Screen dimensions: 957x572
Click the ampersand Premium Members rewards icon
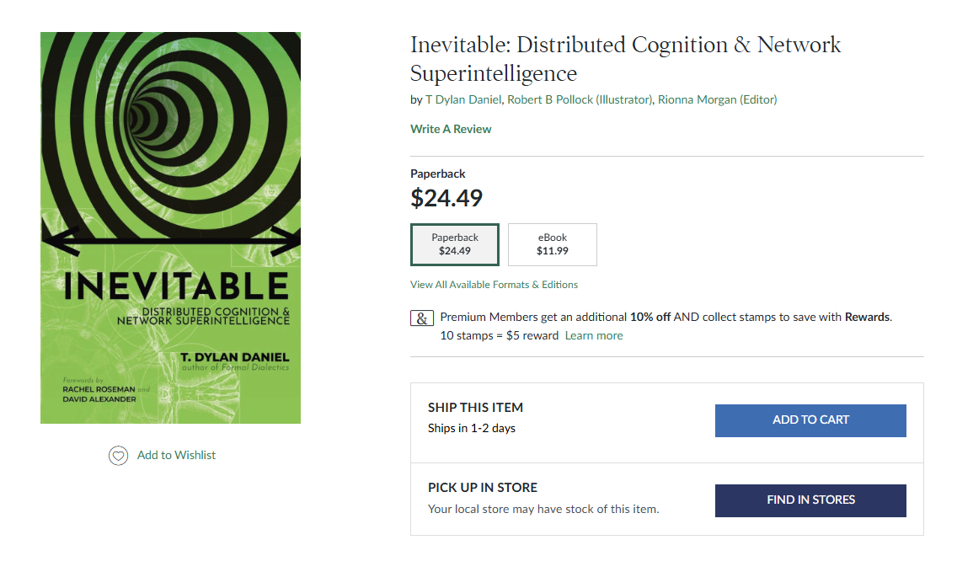click(422, 318)
